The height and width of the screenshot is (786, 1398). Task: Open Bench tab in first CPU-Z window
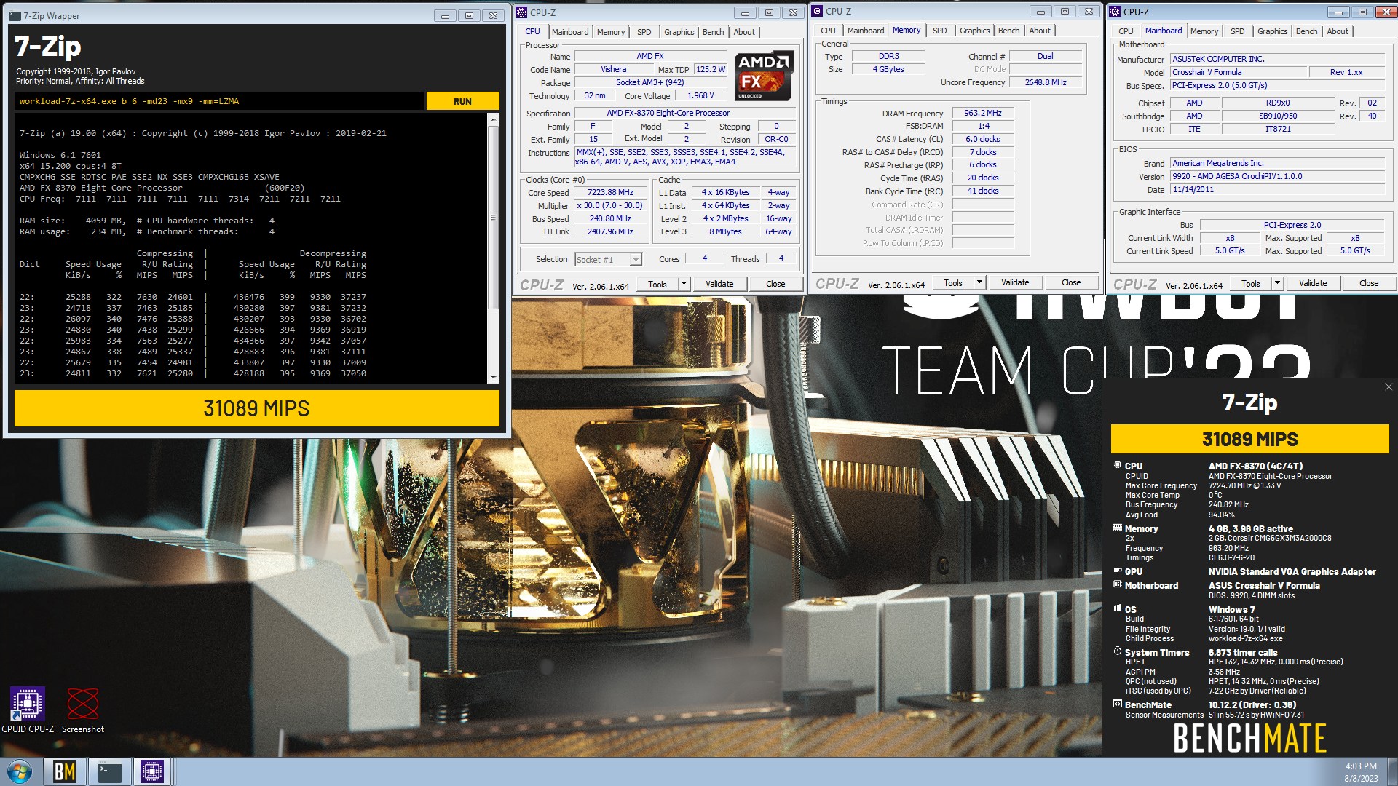click(714, 32)
